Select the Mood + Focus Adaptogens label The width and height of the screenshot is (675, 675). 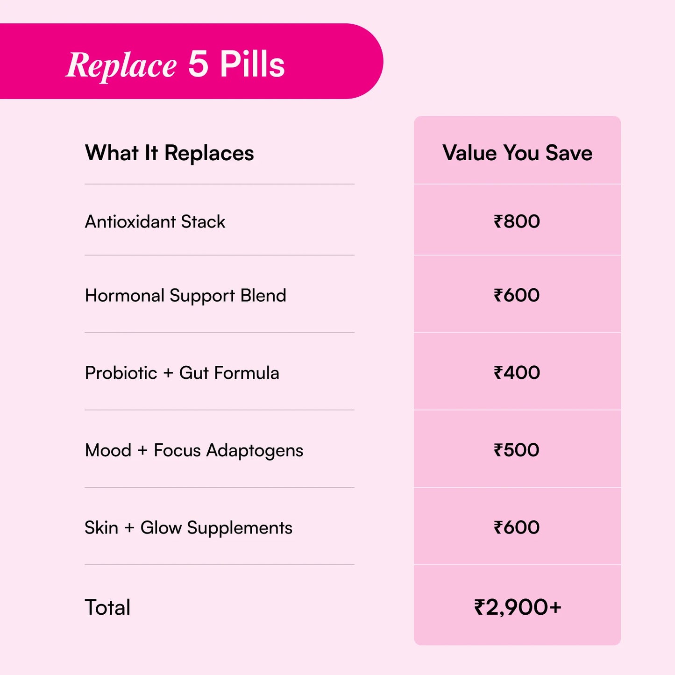point(194,450)
